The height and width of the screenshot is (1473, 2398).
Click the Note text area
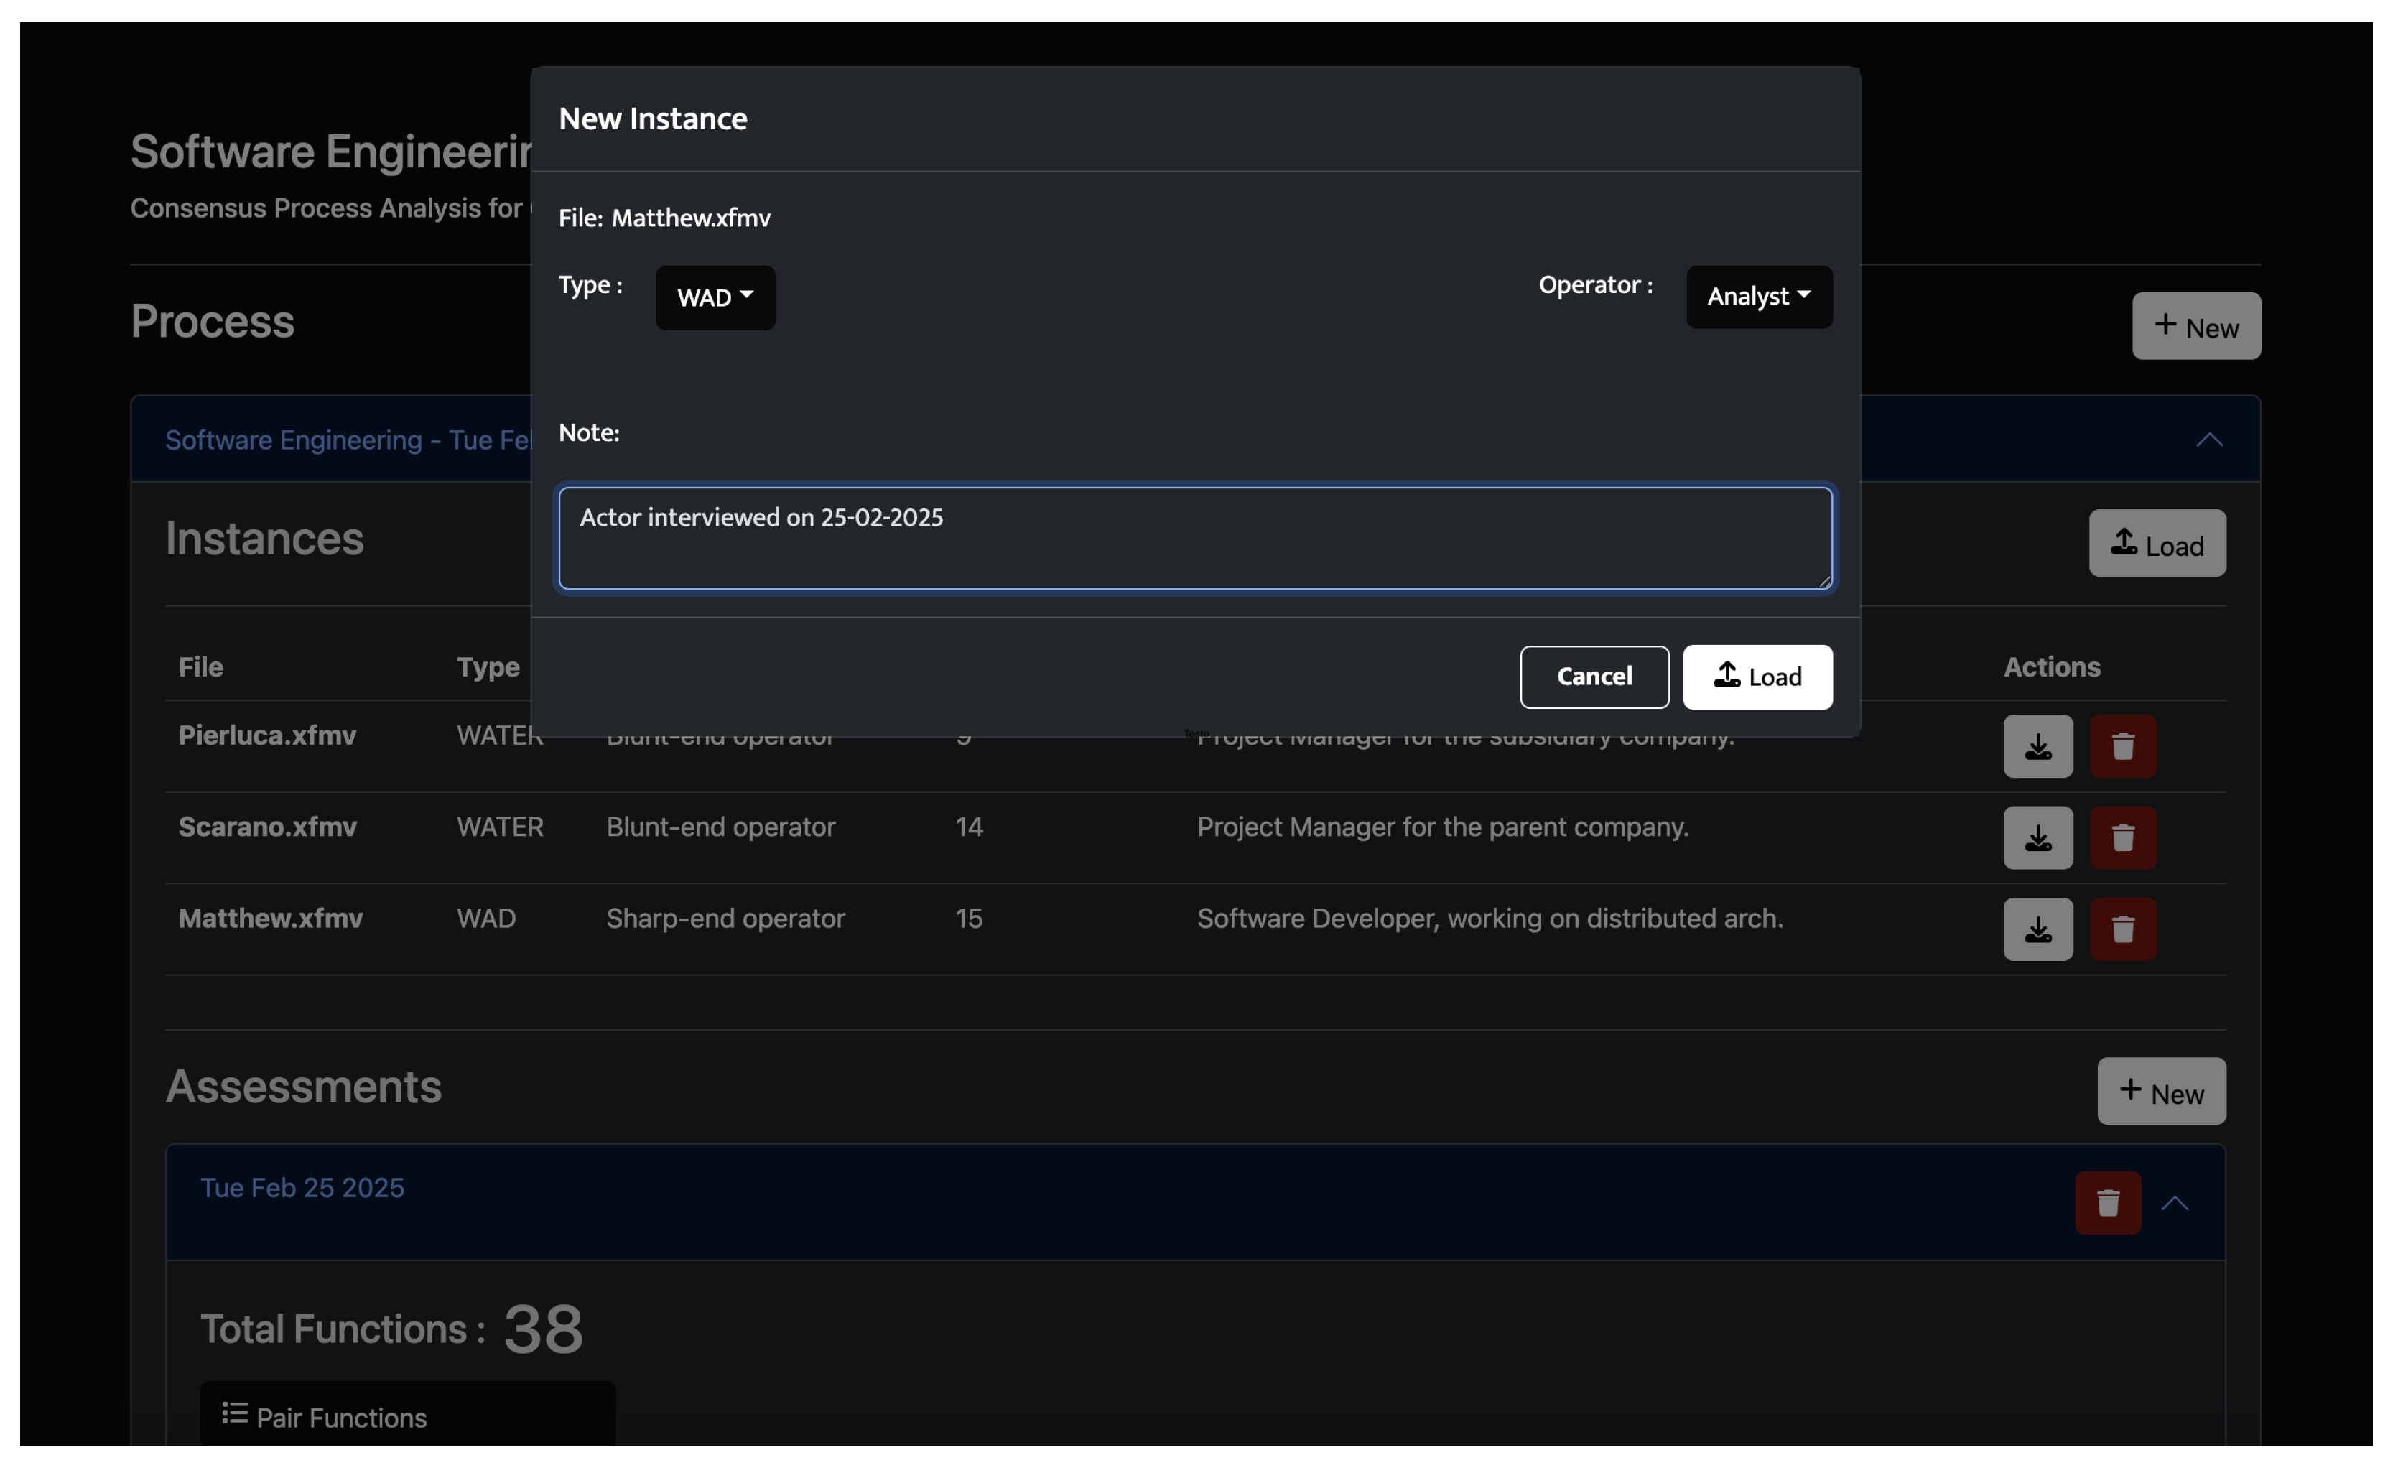click(1194, 539)
